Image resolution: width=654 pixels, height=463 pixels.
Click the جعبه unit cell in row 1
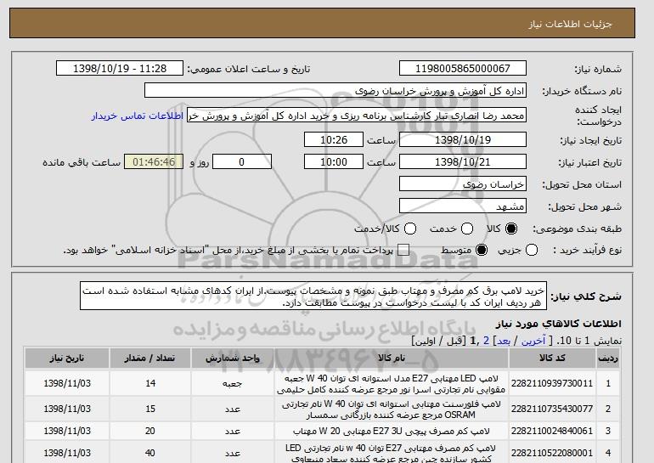[x=233, y=384]
